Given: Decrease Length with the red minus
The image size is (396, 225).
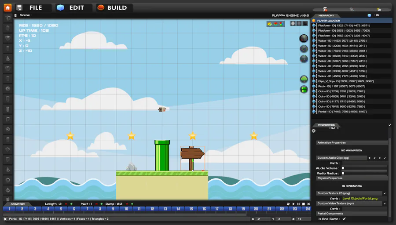Looking at the screenshot, I should pyautogui.click(x=66, y=204).
